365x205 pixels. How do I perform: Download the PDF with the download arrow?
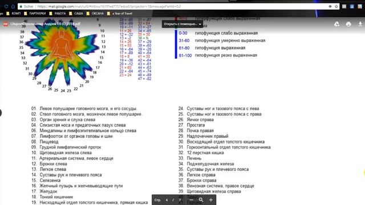click(x=360, y=24)
